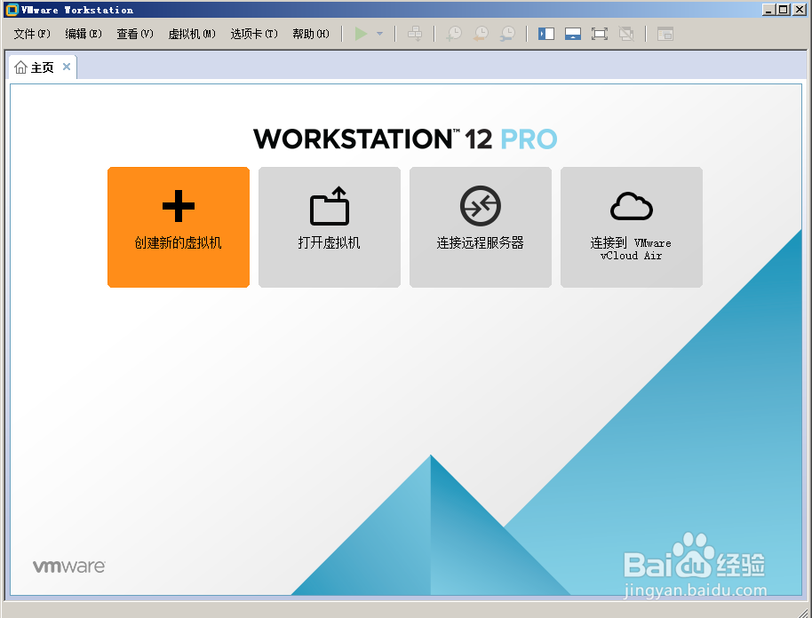Open the 查看(V) menu

[x=135, y=34]
